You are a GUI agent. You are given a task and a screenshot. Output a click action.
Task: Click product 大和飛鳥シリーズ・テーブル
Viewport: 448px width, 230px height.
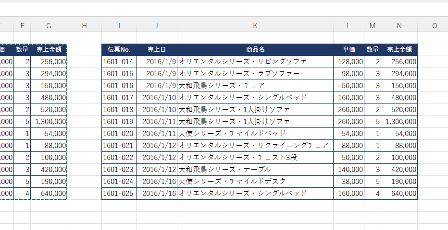pyautogui.click(x=255, y=169)
